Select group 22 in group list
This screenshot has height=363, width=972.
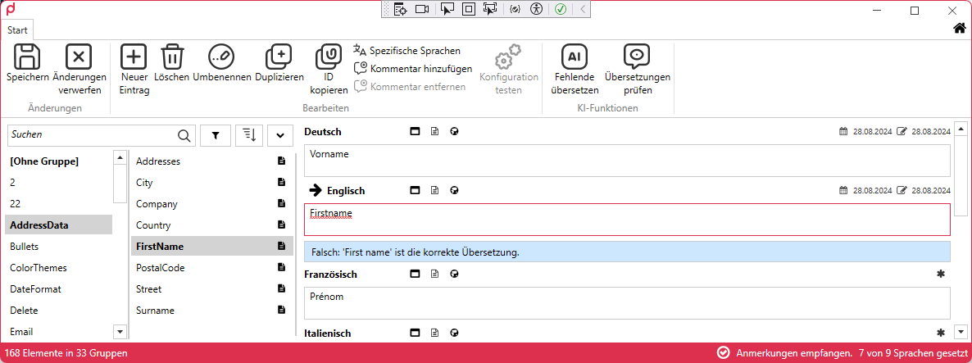[58, 204]
